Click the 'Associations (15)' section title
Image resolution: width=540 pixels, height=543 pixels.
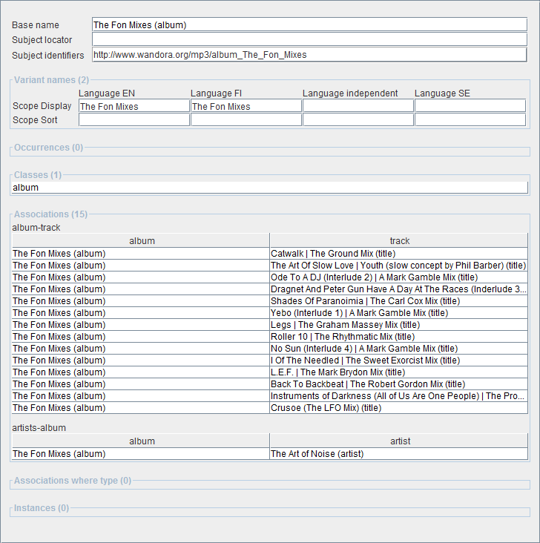[x=50, y=214]
